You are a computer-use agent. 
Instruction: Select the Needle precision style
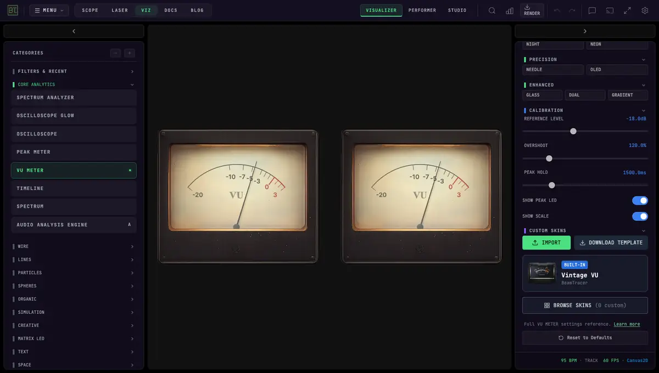coord(553,70)
